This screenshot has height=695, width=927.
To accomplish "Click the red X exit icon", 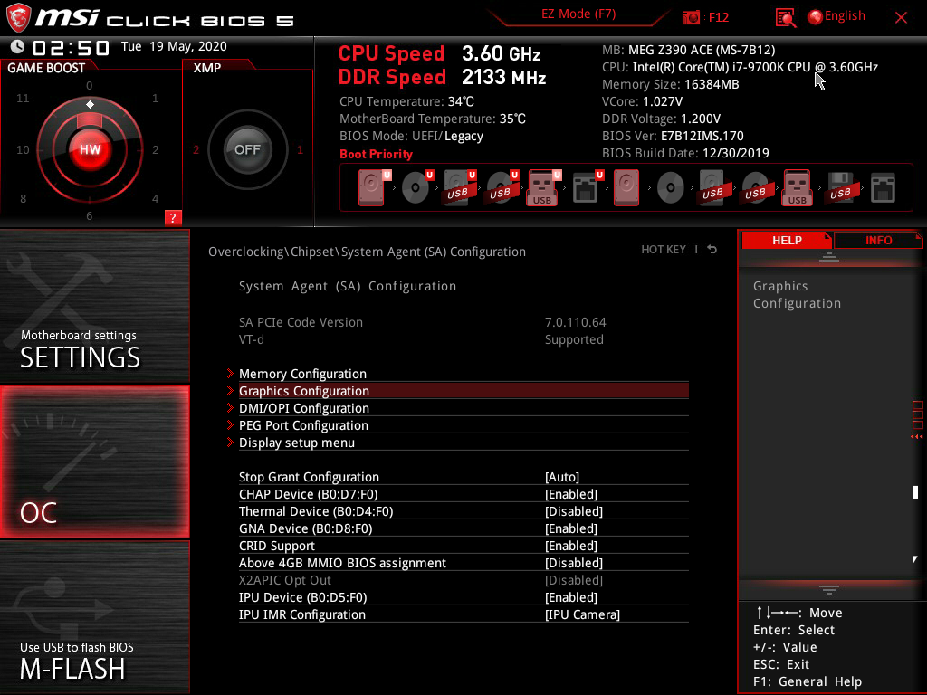I will (901, 18).
